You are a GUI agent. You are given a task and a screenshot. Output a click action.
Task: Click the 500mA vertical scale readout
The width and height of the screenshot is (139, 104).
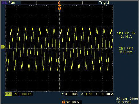(21, 94)
